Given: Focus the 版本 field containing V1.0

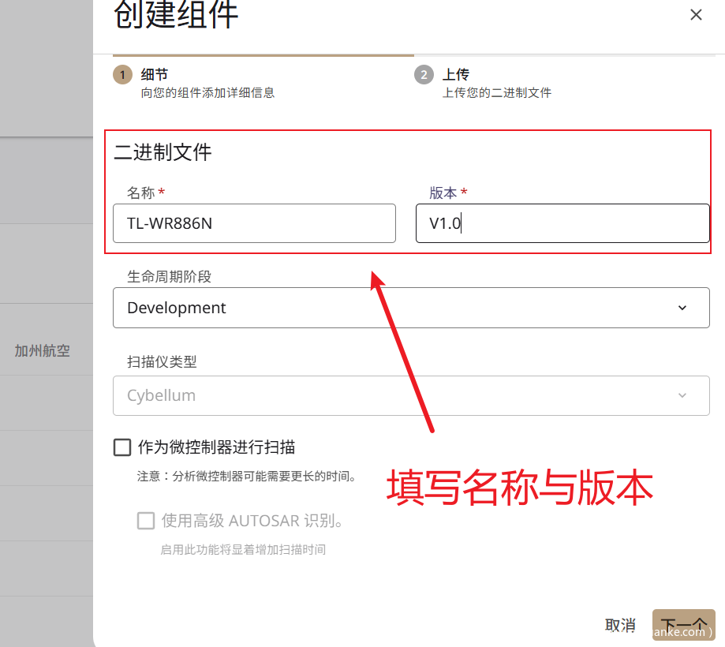Looking at the screenshot, I should [x=562, y=223].
